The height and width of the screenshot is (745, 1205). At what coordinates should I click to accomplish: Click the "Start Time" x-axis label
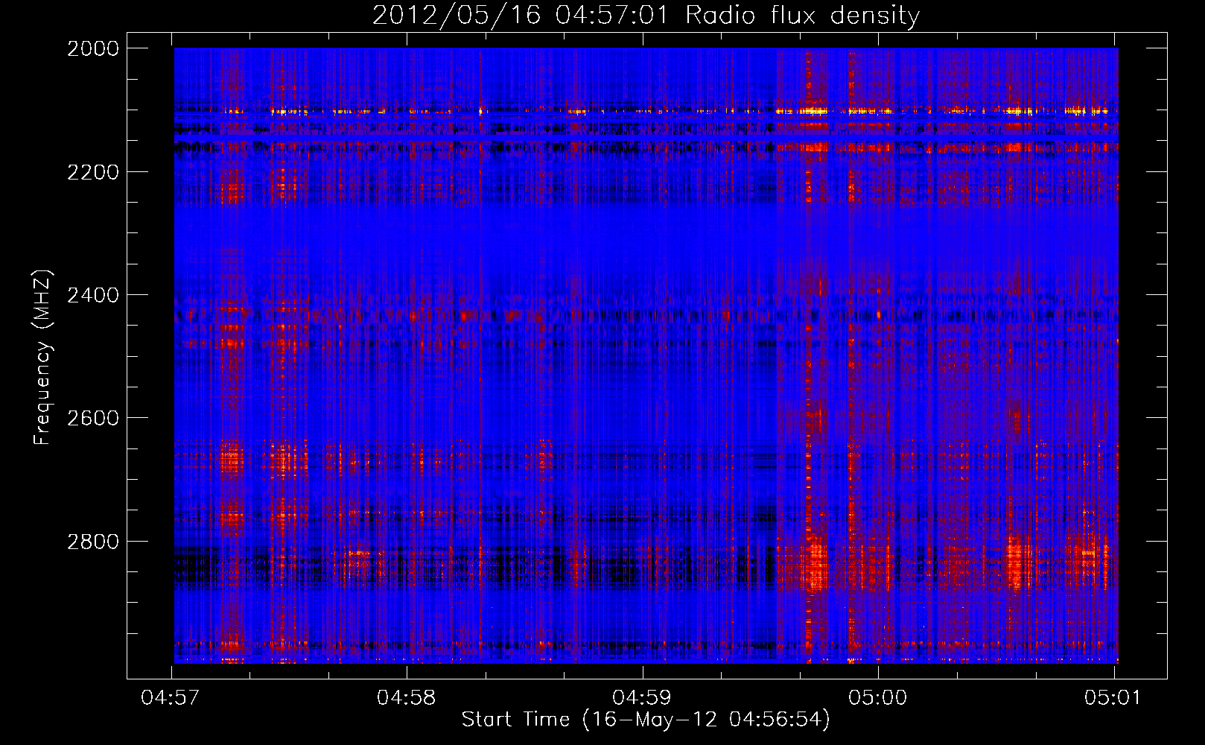646,720
